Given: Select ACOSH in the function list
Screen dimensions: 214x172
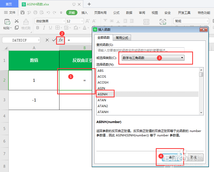Looking at the screenshot, I should 147,82.
